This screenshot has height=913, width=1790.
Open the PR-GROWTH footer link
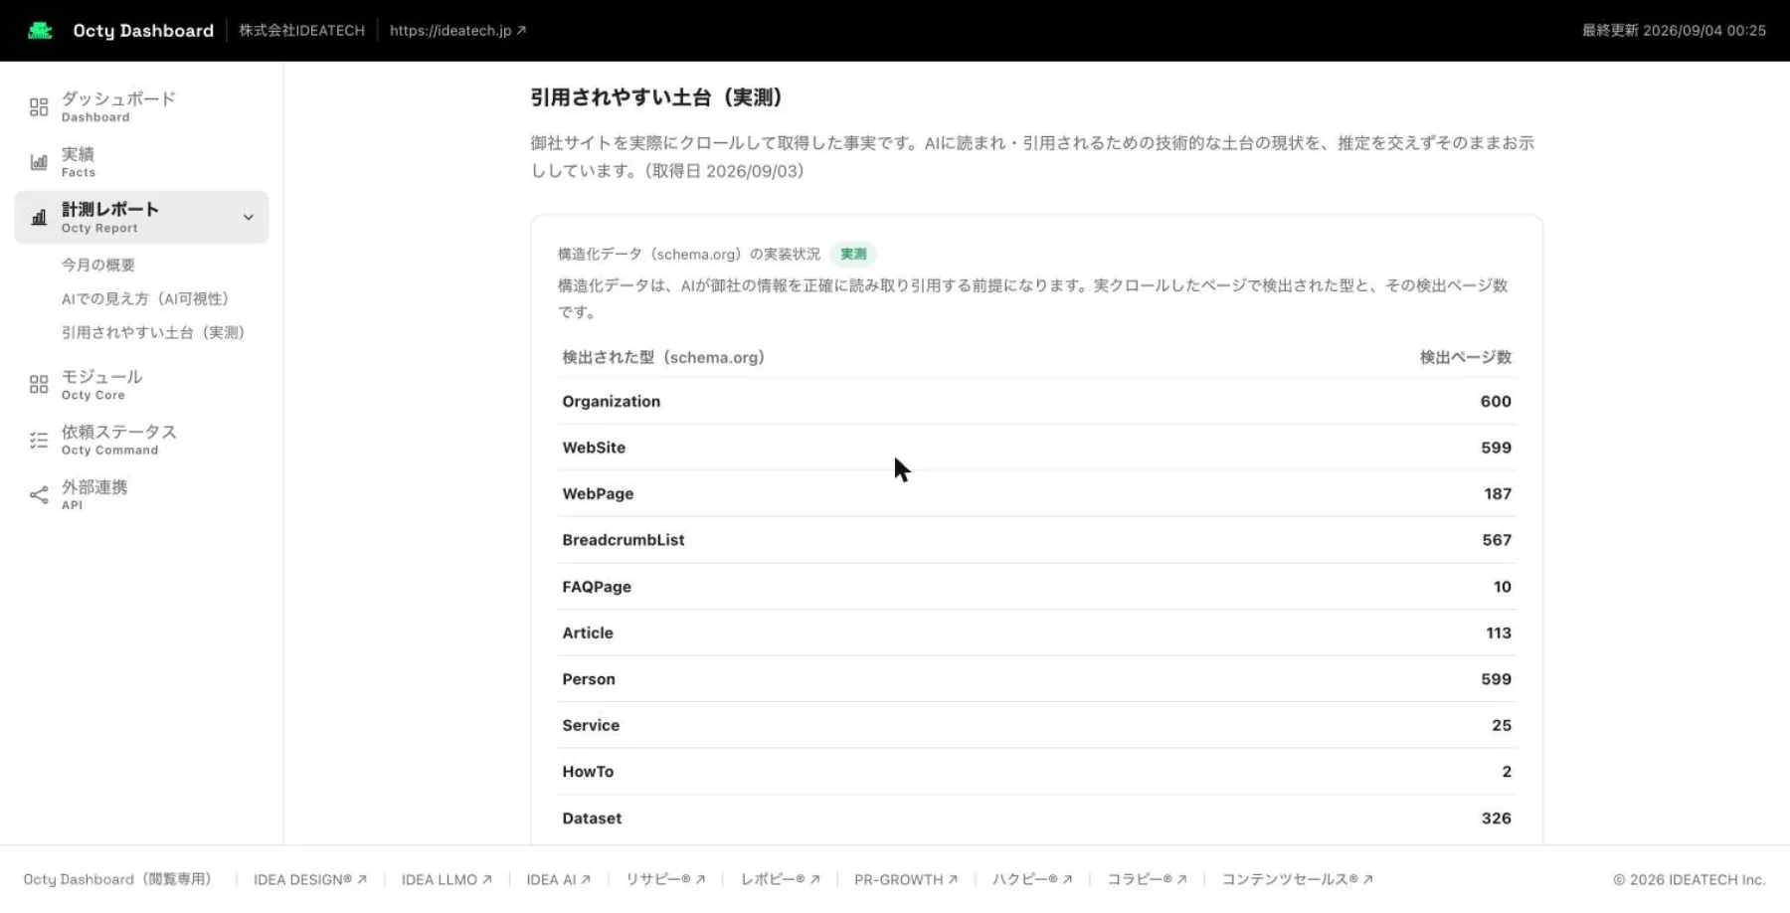coord(906,879)
